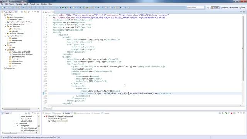Select Deployment Descriptor FirstApp item
This screenshot has height=139, width=247.
20,22
